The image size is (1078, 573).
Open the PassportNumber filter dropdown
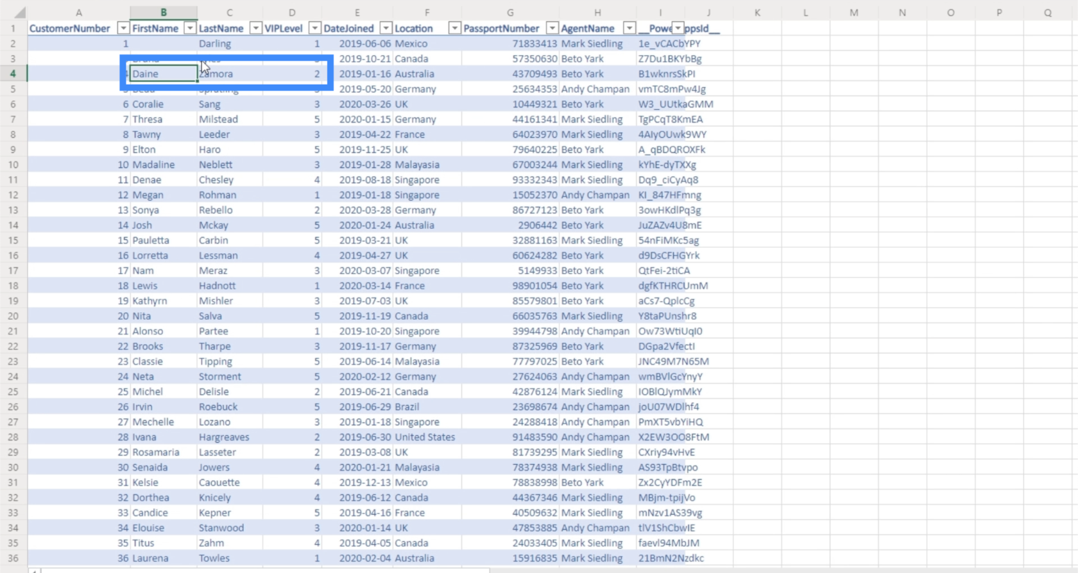[x=552, y=28]
